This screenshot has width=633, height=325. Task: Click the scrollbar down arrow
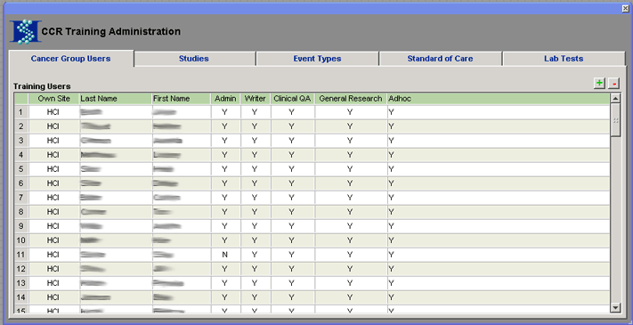pos(615,308)
